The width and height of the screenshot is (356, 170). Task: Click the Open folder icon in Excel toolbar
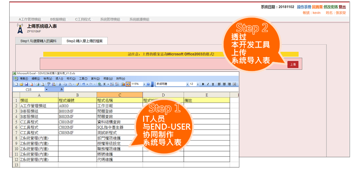21,84
